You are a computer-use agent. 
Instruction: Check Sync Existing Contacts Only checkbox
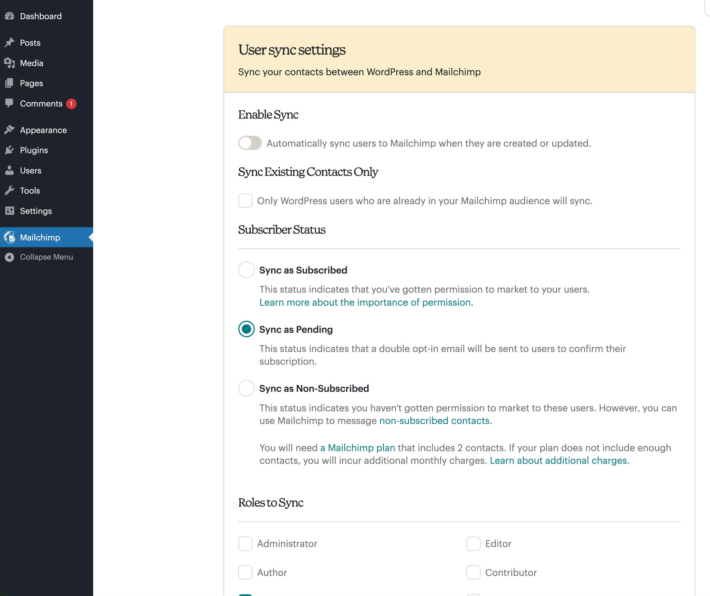pos(245,201)
